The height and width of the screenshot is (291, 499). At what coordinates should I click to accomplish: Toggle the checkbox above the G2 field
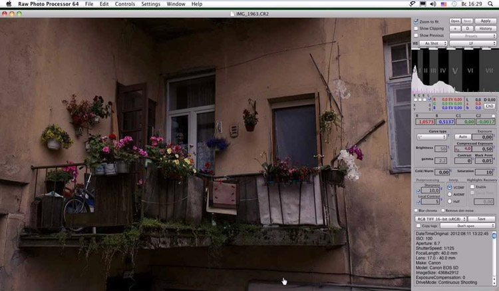click(493, 116)
